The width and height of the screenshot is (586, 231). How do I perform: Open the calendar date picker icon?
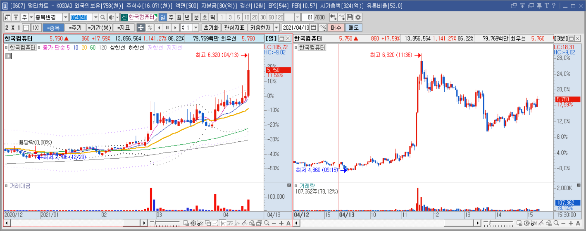point(313,28)
